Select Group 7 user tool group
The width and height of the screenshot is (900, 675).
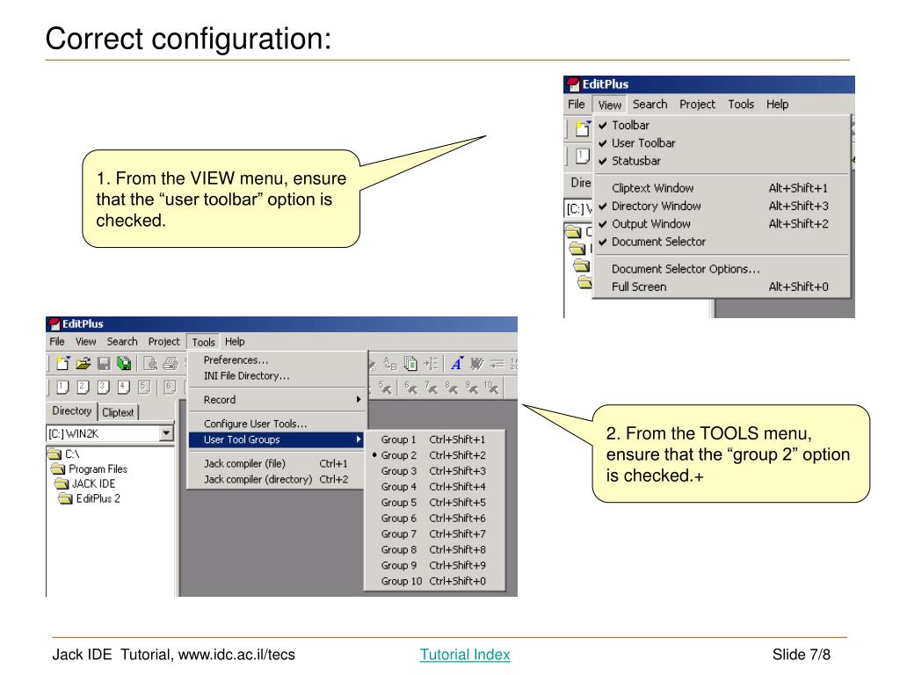434,533
